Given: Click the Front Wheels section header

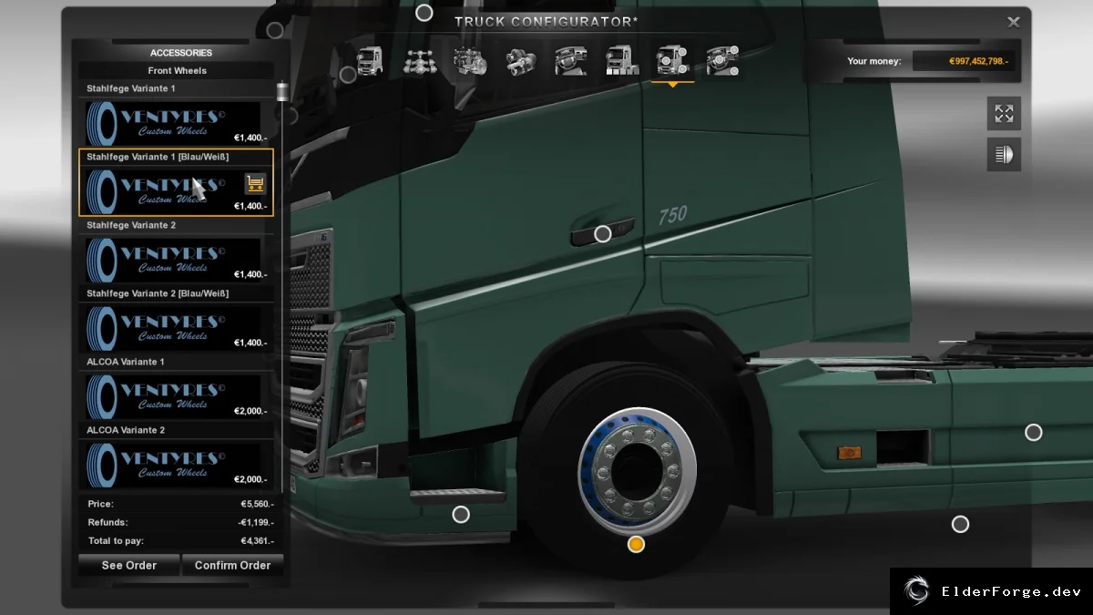Looking at the screenshot, I should (x=177, y=70).
